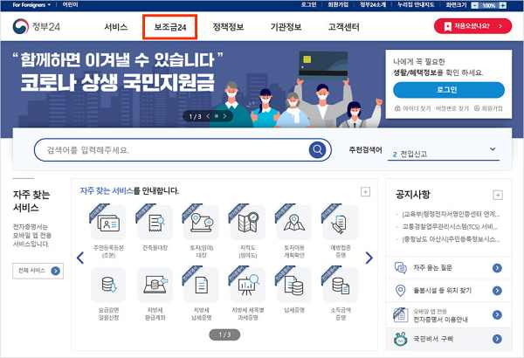
Task: Open the 건축물대장 service icon
Action: [x=155, y=223]
